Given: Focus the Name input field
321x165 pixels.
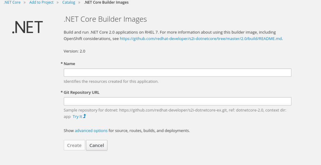Looking at the screenshot, I should 177,72.
